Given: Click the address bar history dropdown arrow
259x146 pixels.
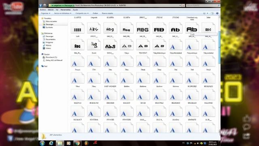Looking at the screenshot, I should [x=180, y=5].
